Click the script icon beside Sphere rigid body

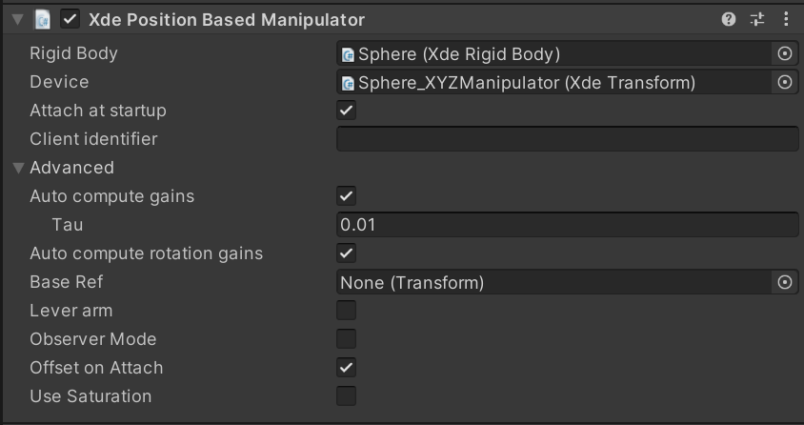348,54
